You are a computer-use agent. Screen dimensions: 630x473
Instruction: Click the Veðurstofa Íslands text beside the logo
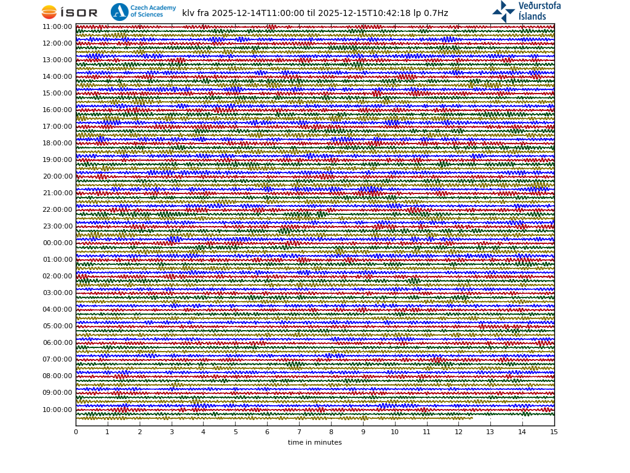pyautogui.click(x=540, y=11)
